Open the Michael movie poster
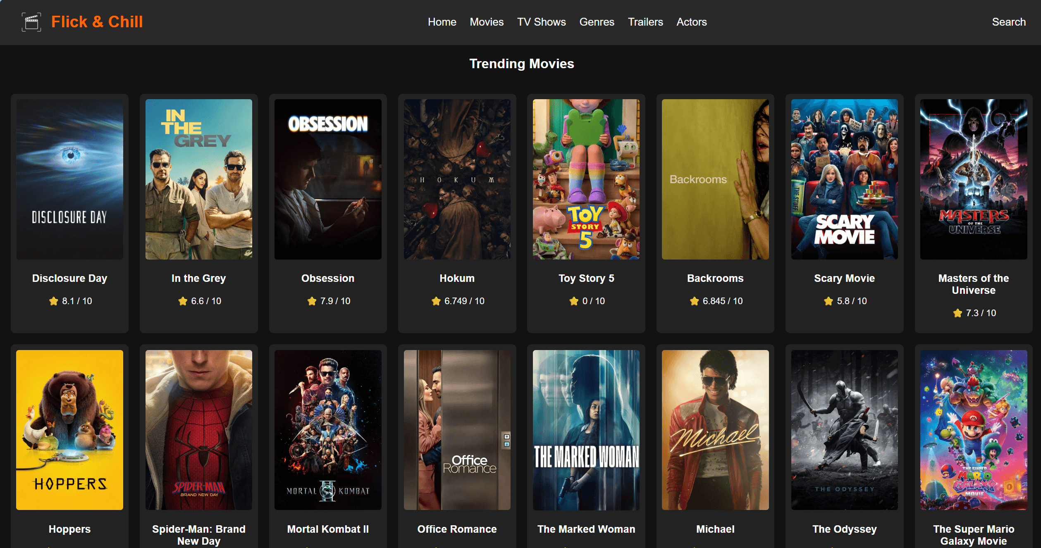The image size is (1041, 548). pos(715,430)
